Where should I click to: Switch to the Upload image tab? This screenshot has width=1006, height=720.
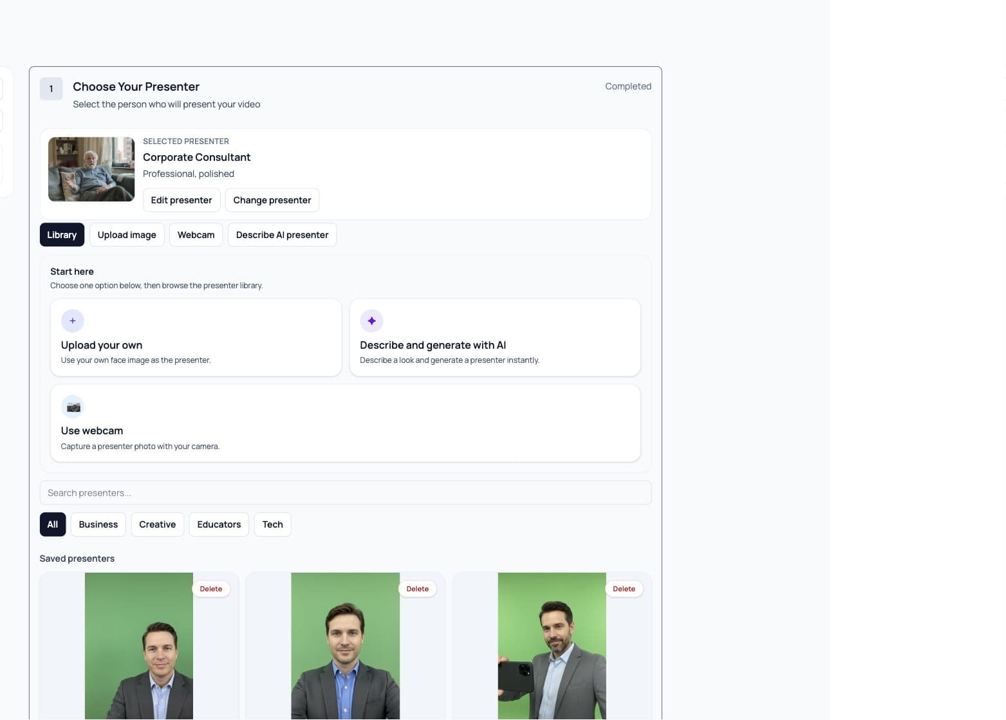[127, 235]
